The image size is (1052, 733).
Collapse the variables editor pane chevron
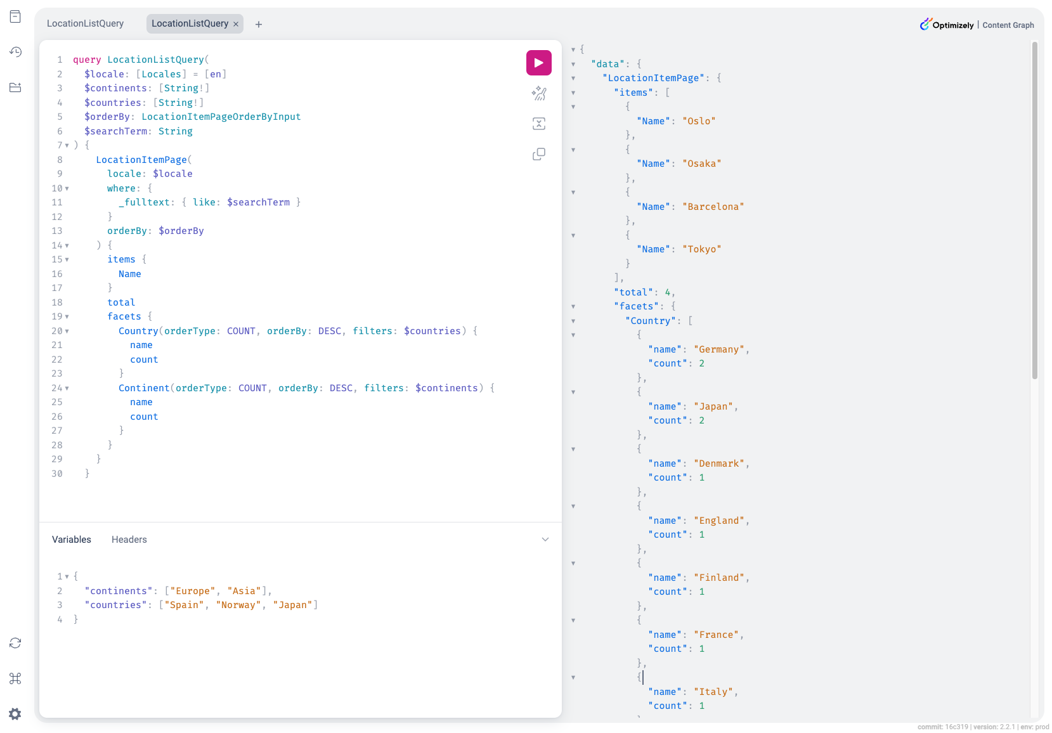point(545,540)
